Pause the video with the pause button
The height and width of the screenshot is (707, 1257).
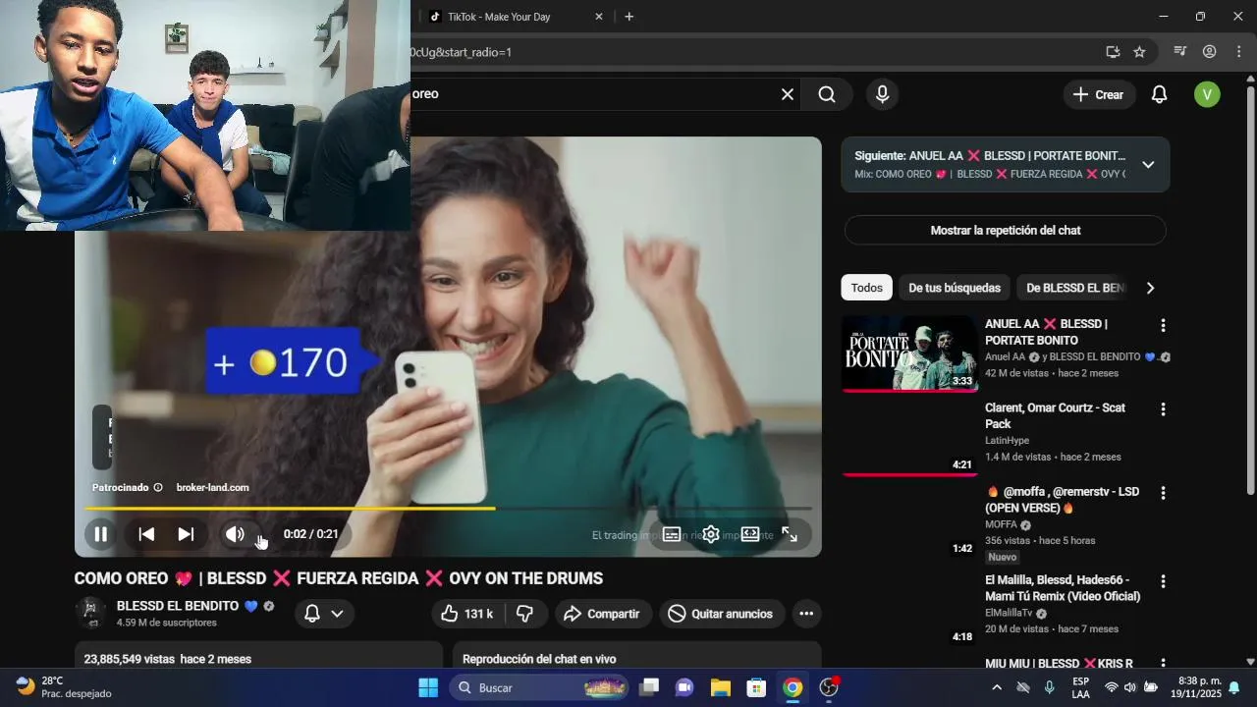pos(100,534)
